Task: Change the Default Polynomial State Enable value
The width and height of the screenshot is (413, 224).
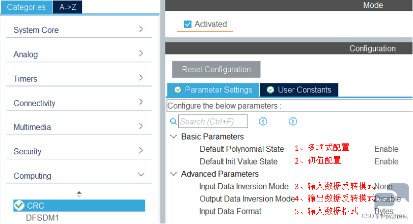Action: click(x=386, y=149)
